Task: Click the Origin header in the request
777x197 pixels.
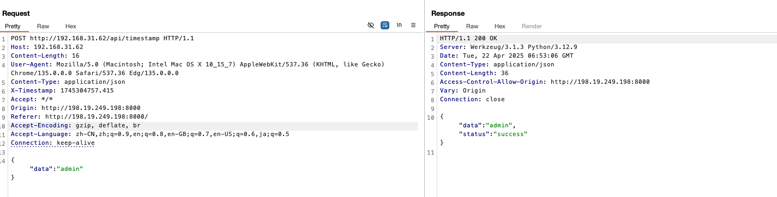Action: pyautogui.click(x=76, y=108)
